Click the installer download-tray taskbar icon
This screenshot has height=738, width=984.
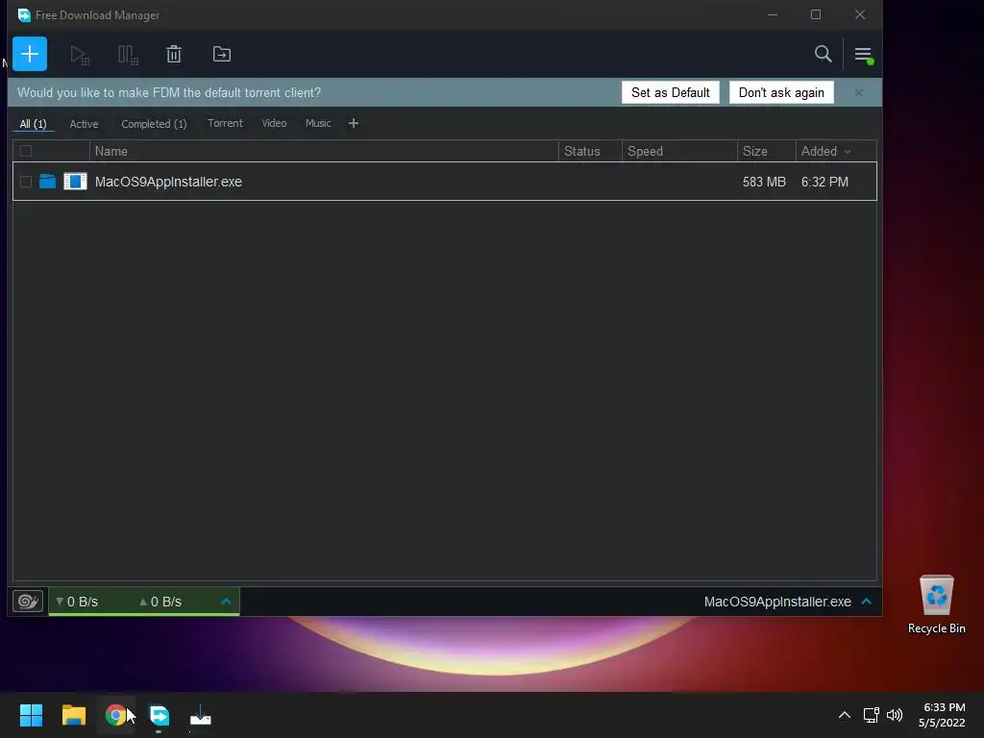(x=200, y=715)
